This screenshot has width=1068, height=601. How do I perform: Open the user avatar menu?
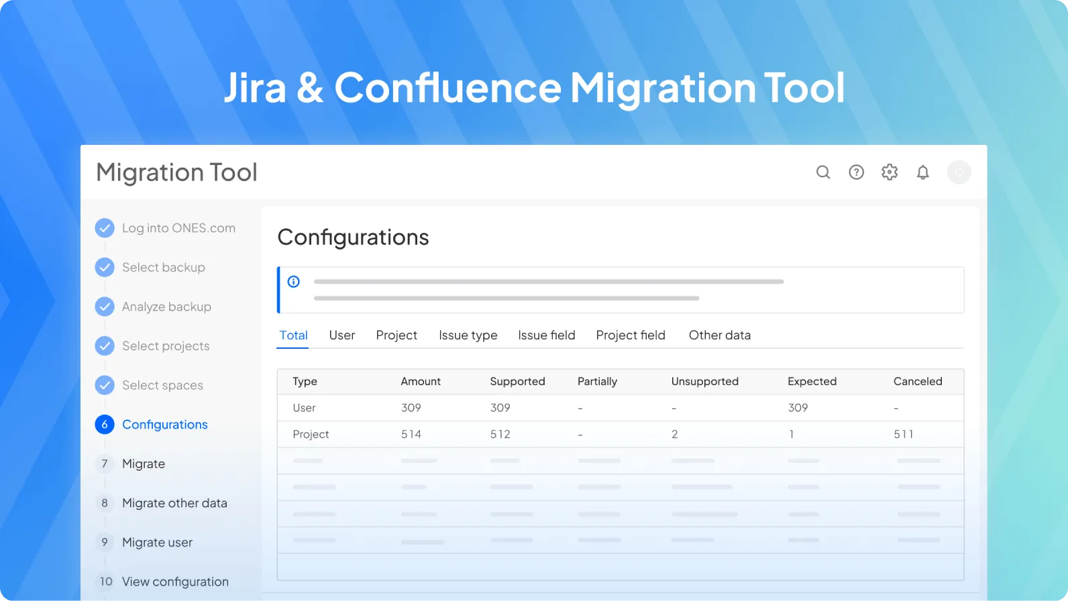[x=959, y=172]
